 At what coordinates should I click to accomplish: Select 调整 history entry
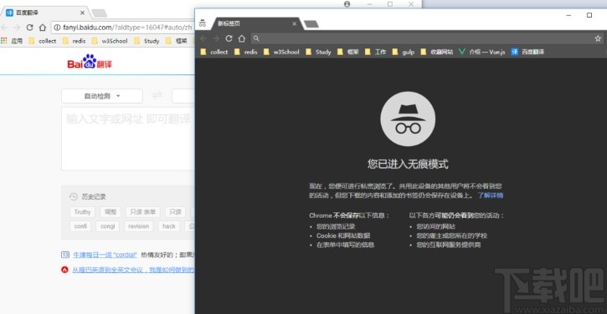tap(111, 212)
